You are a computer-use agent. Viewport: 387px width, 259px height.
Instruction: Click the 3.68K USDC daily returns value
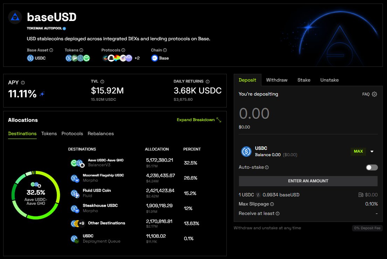pos(197,91)
